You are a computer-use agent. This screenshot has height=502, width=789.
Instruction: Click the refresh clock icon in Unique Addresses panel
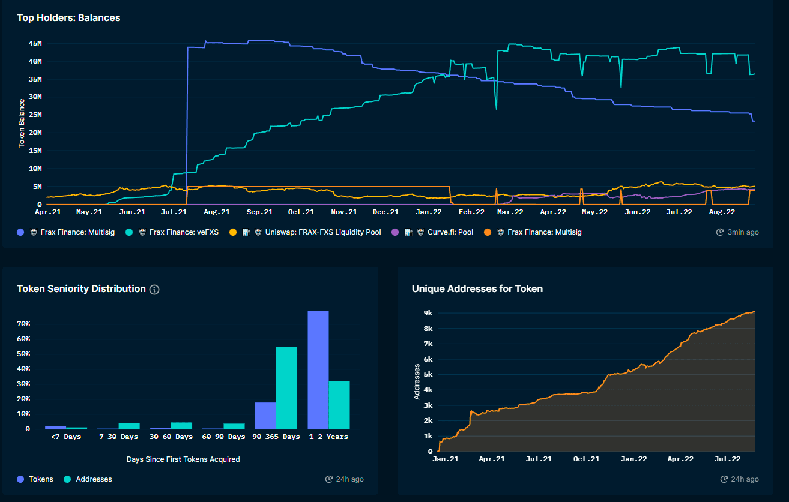point(724,479)
